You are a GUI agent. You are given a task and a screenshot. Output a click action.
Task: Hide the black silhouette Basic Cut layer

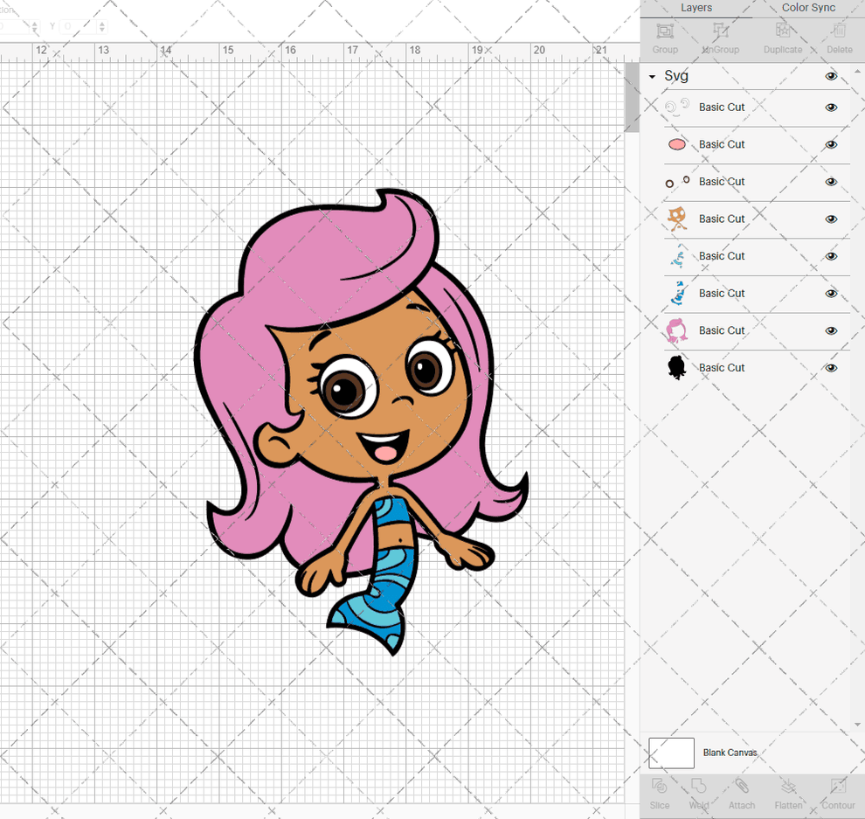tap(831, 368)
